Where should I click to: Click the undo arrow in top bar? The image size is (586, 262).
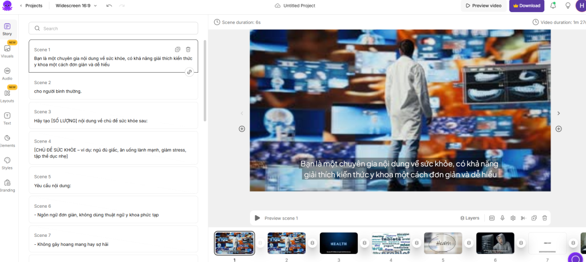[x=109, y=6]
